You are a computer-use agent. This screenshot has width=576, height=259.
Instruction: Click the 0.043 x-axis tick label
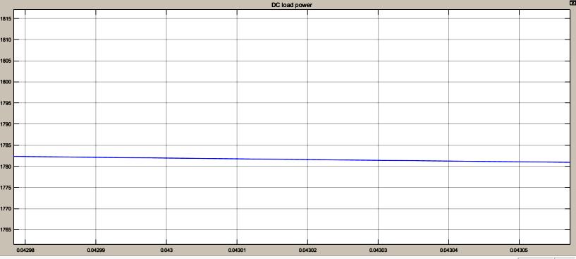click(x=166, y=250)
